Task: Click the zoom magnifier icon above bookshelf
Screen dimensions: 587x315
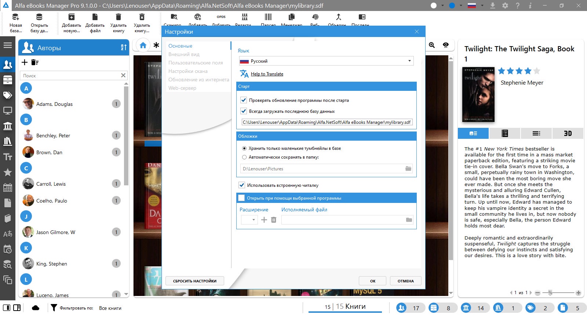Action: (432, 45)
